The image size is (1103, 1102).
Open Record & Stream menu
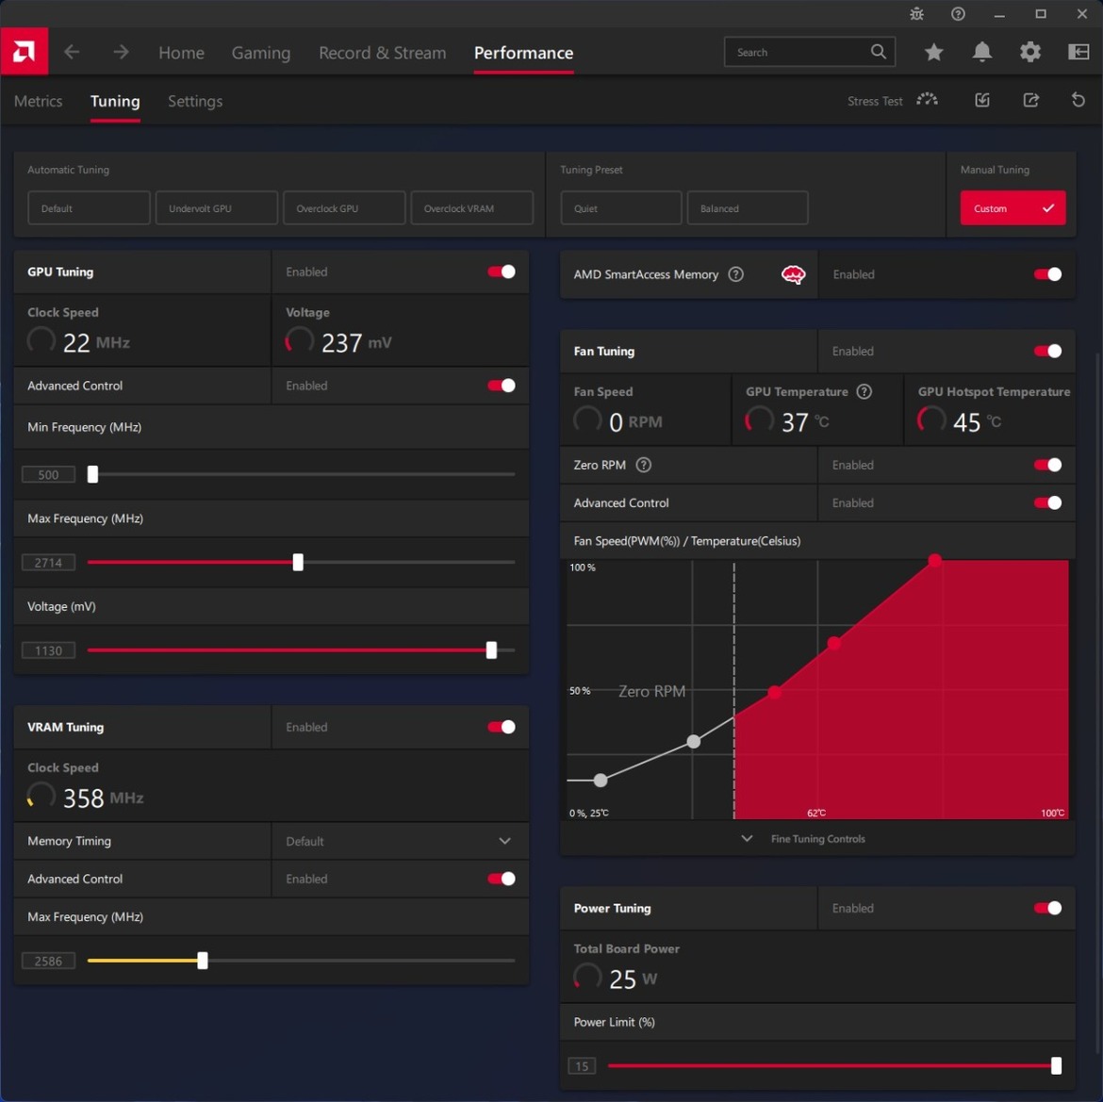click(382, 53)
